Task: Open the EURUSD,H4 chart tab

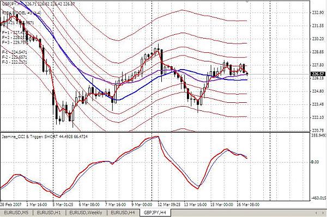Action: [123, 213]
